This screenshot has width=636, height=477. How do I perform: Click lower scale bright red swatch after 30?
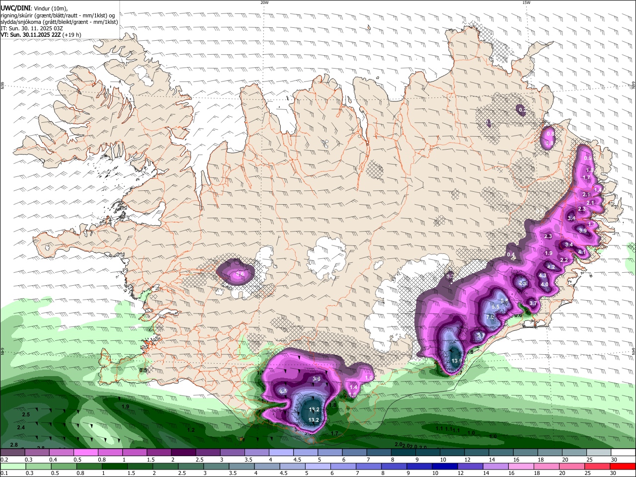623,467
